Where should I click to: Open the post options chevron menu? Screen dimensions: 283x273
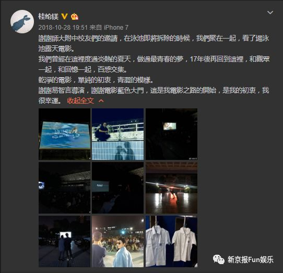point(270,13)
